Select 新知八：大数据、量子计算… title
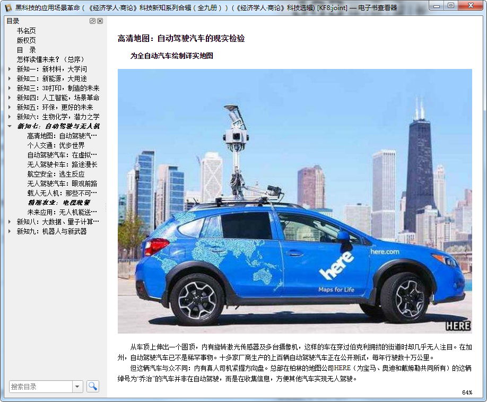Screen dimensions: 487x402 [58, 222]
